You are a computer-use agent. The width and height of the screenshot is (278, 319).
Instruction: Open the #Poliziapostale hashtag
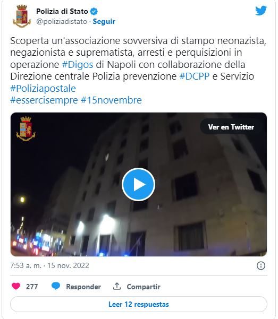[43, 89]
